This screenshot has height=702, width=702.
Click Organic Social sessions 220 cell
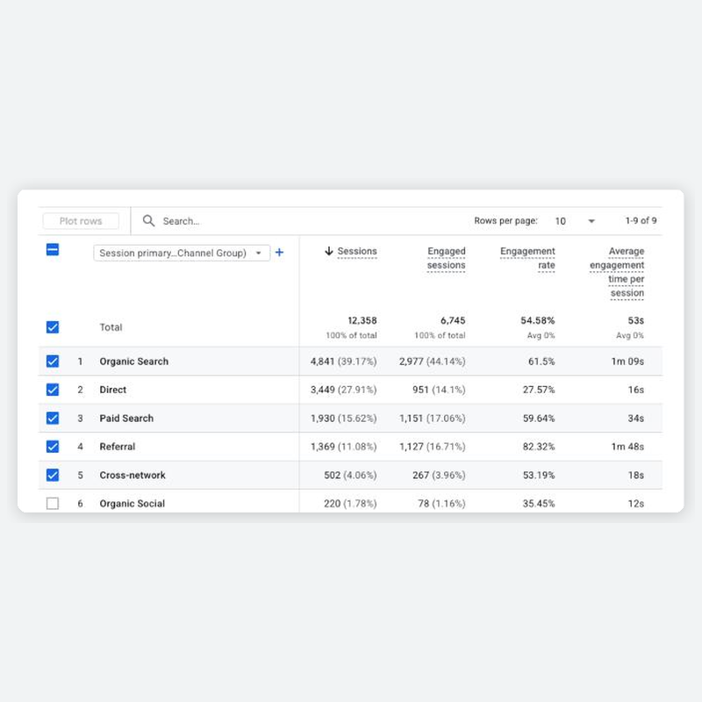350,504
